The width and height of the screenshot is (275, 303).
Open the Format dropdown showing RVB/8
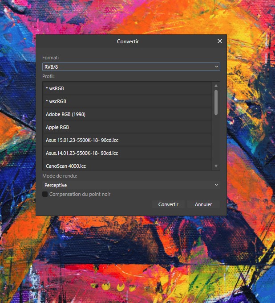131,67
